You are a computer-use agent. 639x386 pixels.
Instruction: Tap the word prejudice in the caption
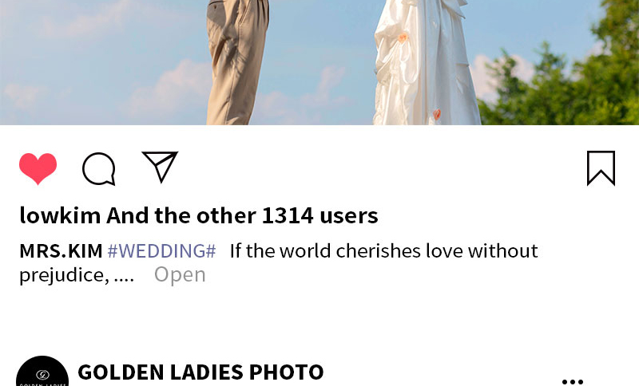click(65, 275)
